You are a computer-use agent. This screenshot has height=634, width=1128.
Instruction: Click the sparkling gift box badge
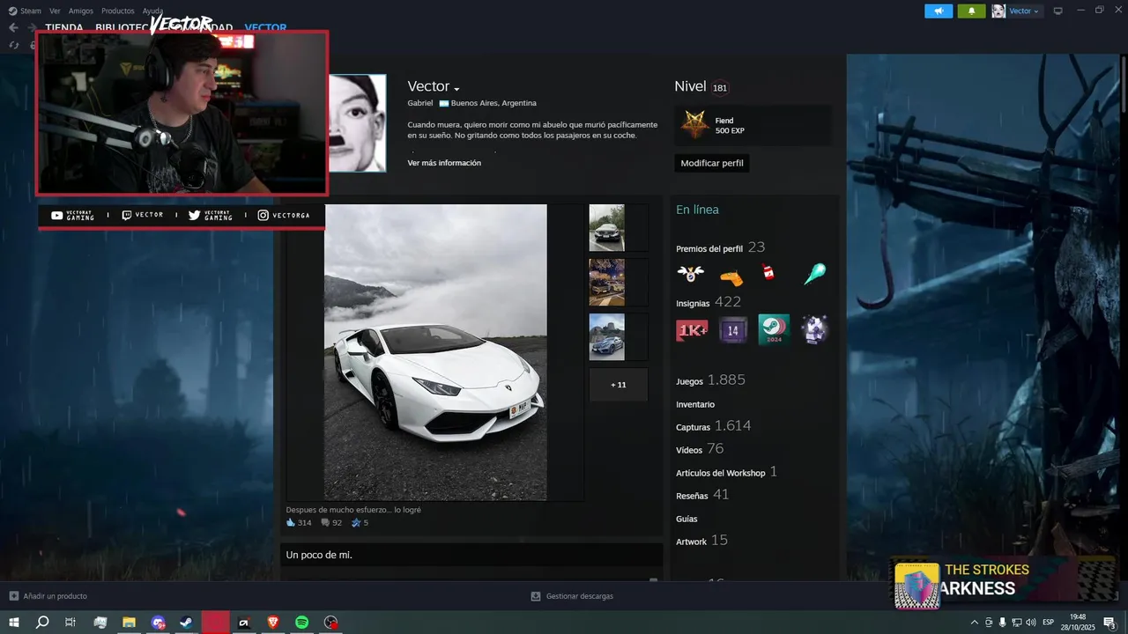tap(814, 329)
